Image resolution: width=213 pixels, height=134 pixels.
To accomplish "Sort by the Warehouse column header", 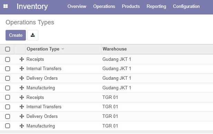I will pyautogui.click(x=115, y=49).
